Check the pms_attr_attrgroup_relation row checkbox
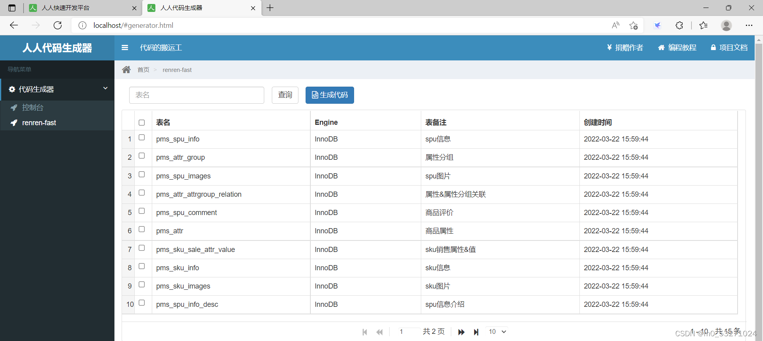This screenshot has height=341, width=763. 142,193
